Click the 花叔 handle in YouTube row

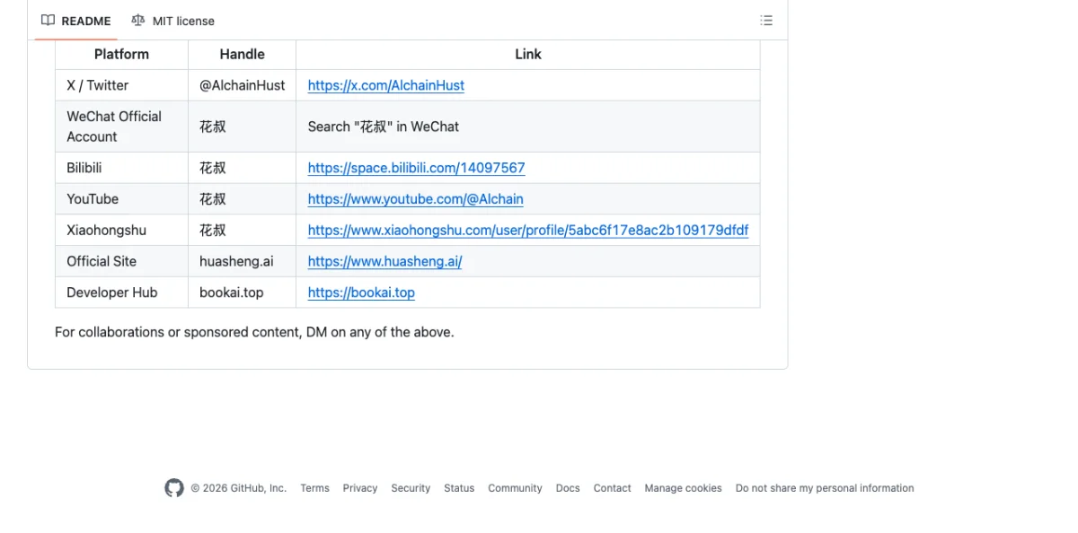click(213, 199)
